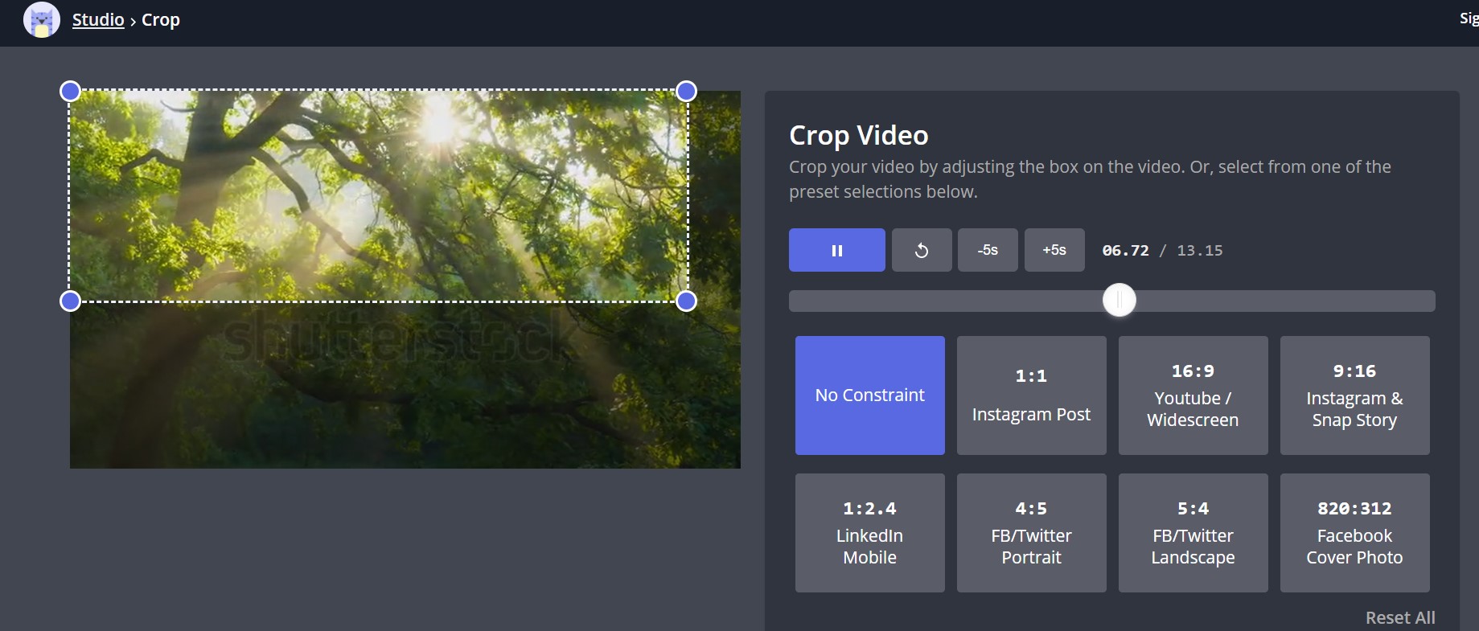1479x631 pixels.
Task: Select the No Constraint crop option
Action: coord(869,395)
